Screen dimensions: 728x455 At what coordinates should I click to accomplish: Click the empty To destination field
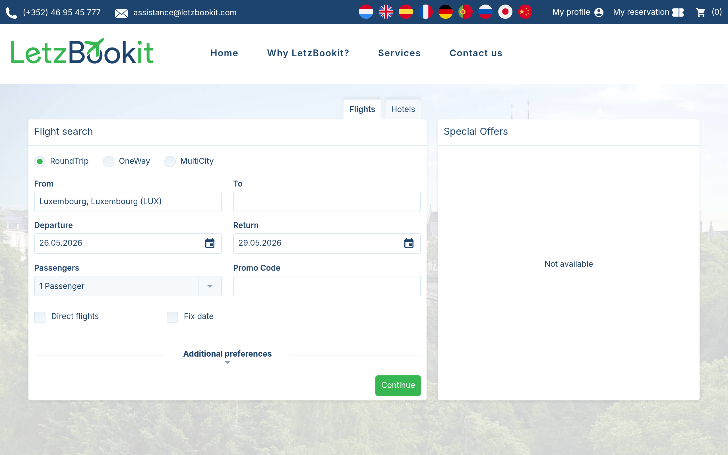point(327,202)
